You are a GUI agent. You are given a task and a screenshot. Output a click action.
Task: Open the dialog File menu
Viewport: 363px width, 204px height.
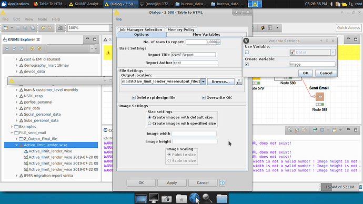118,19
